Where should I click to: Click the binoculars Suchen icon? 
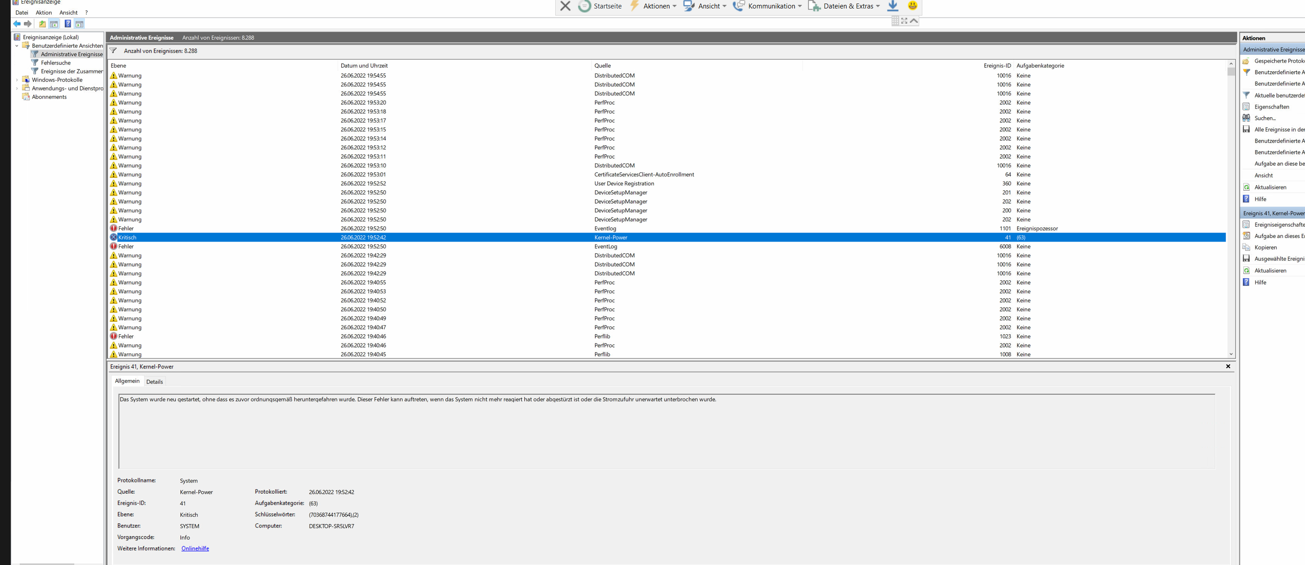1246,118
